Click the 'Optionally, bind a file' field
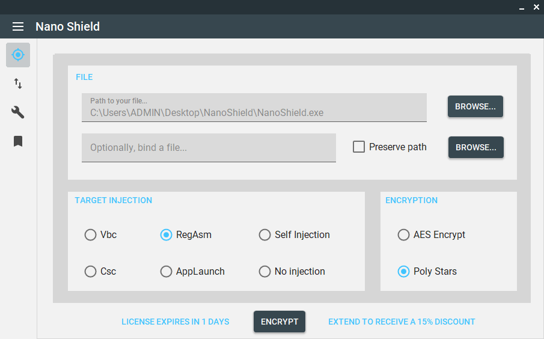Viewport: 544px width, 339px height. point(209,147)
